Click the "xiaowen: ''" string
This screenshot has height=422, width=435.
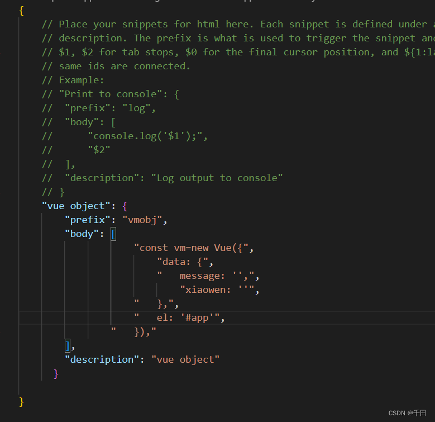coord(217,290)
